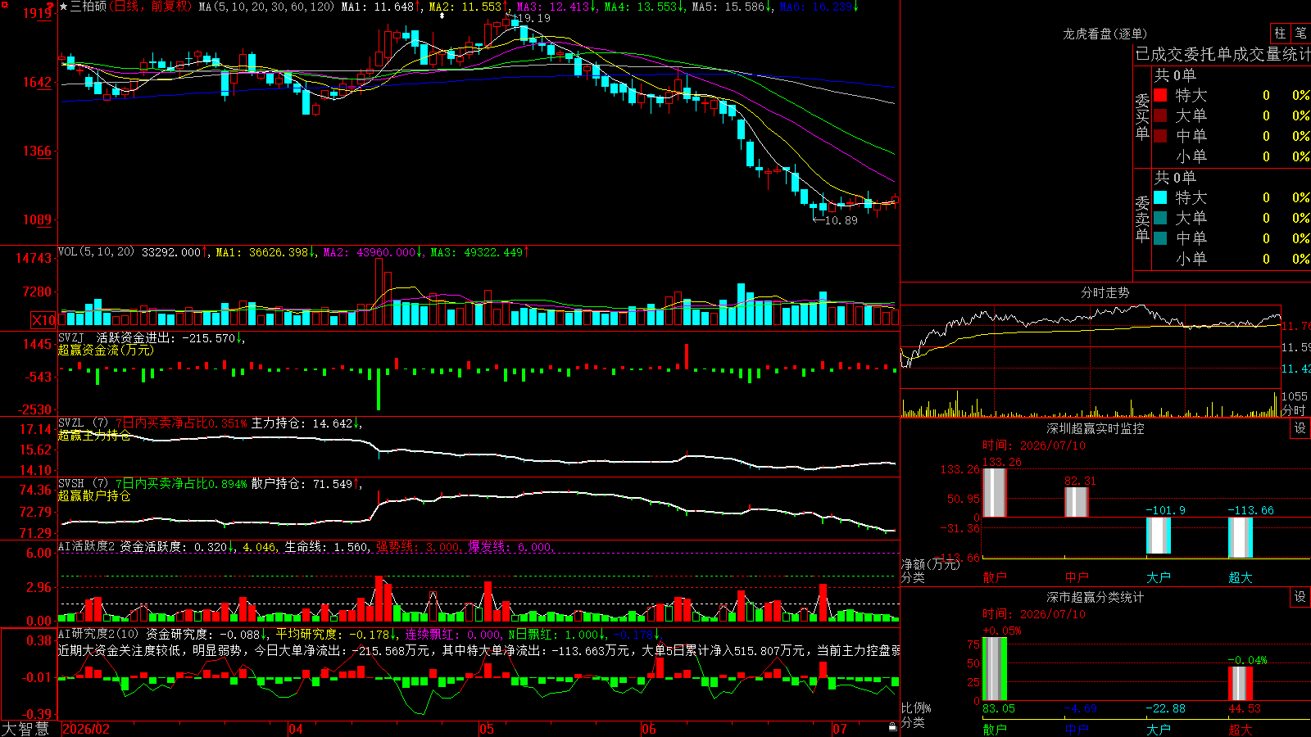Switch to 柱 (bar) display mode
The image size is (1311, 737).
coord(1280,33)
